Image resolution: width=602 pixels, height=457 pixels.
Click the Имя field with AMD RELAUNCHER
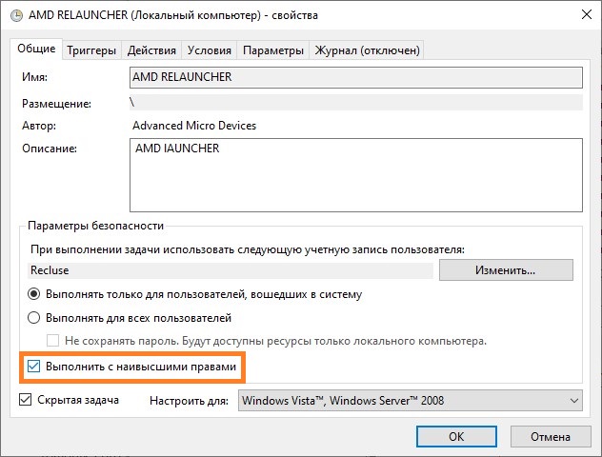coord(356,77)
